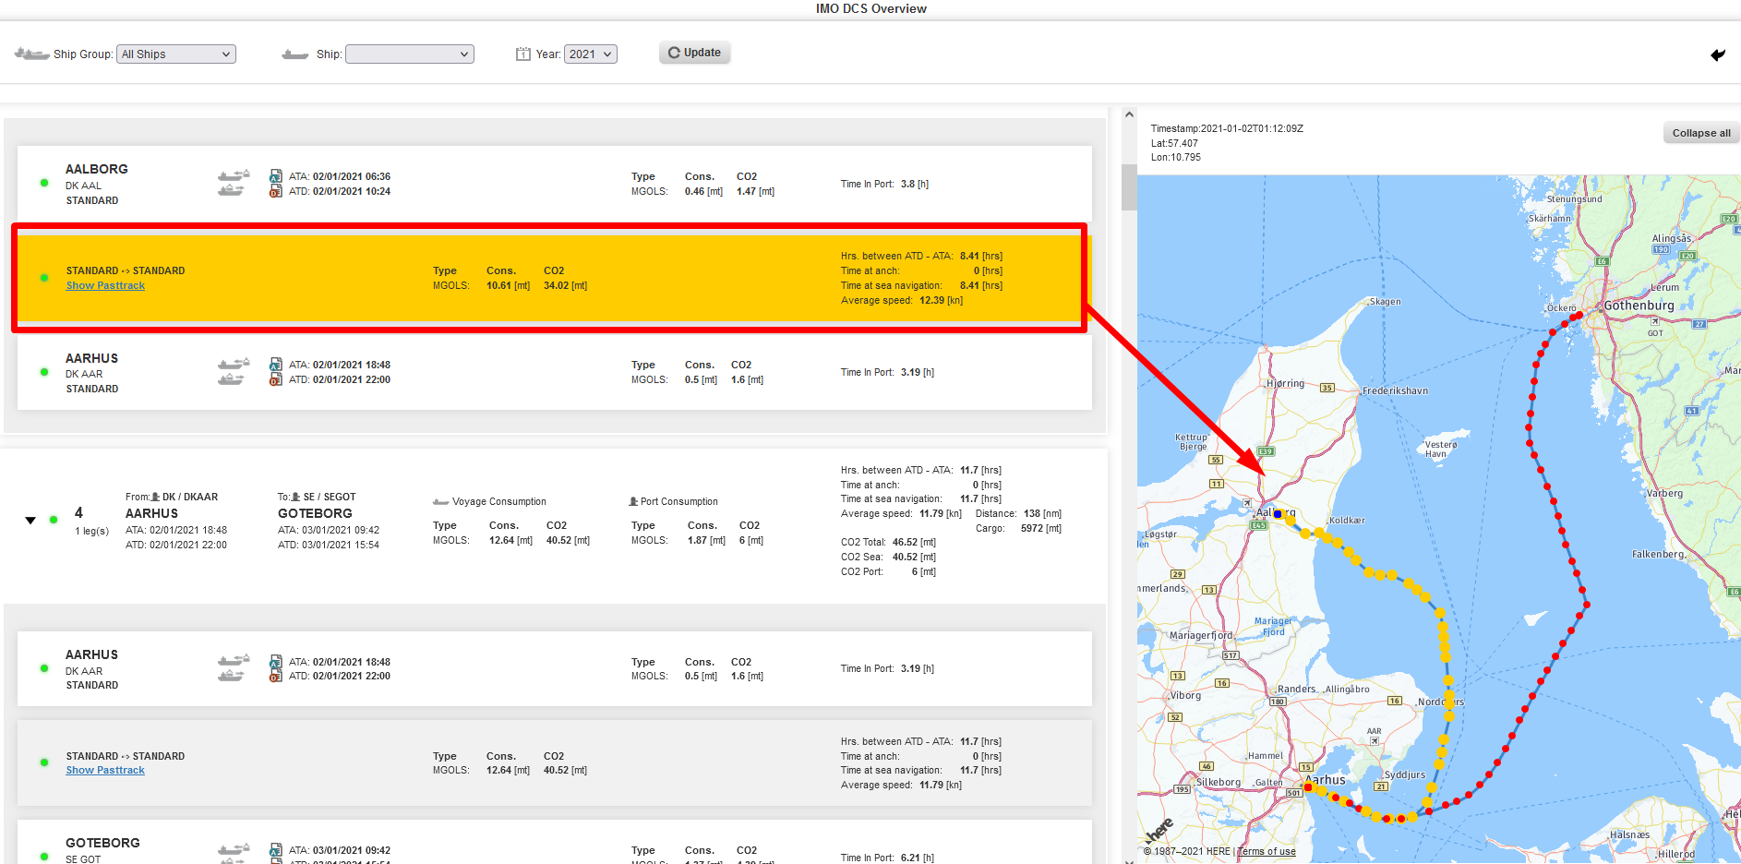
Task: Click the red track point at Aarhus harbor
Action: click(x=1307, y=787)
